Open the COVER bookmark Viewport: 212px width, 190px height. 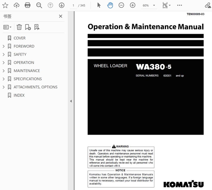(x=19, y=38)
